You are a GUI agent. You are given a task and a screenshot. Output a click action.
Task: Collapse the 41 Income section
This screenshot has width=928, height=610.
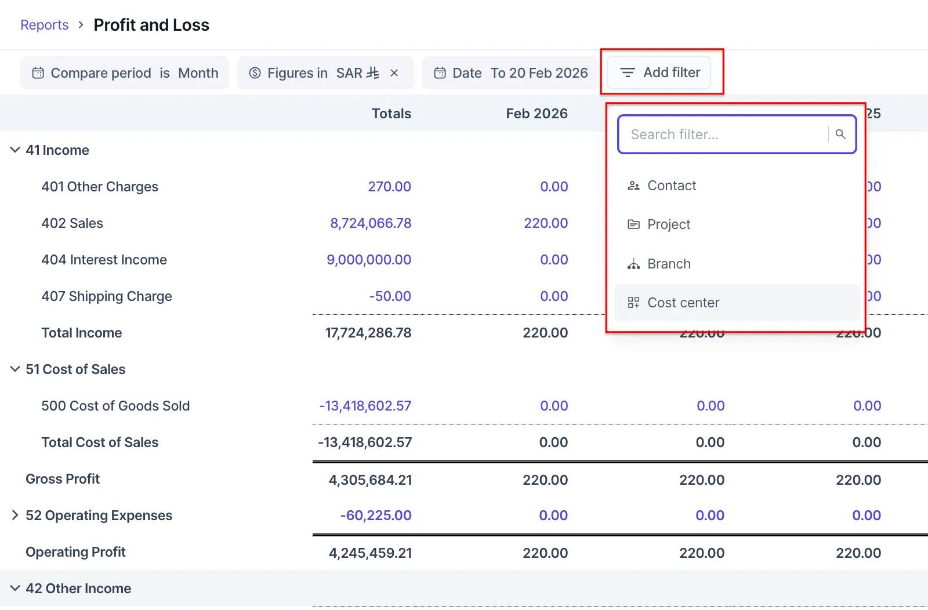point(15,150)
